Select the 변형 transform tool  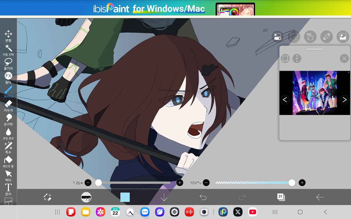pos(8,36)
